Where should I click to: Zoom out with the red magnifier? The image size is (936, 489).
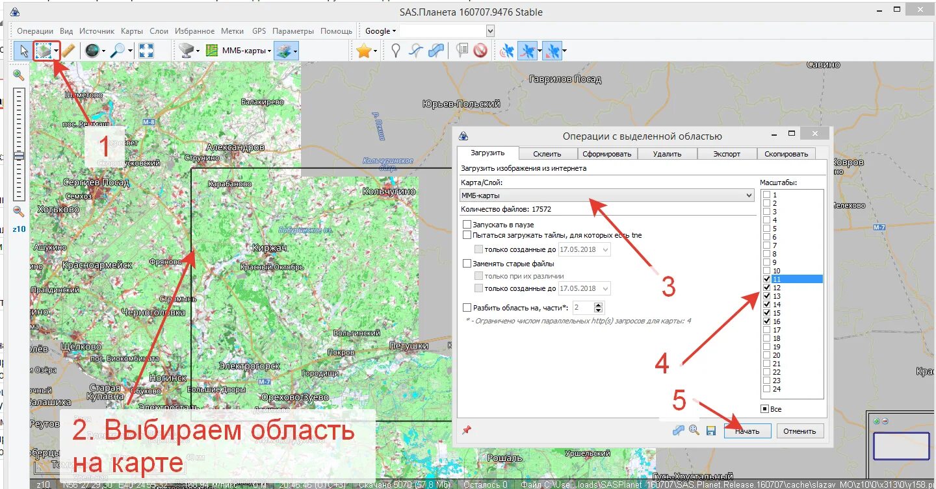click(18, 211)
